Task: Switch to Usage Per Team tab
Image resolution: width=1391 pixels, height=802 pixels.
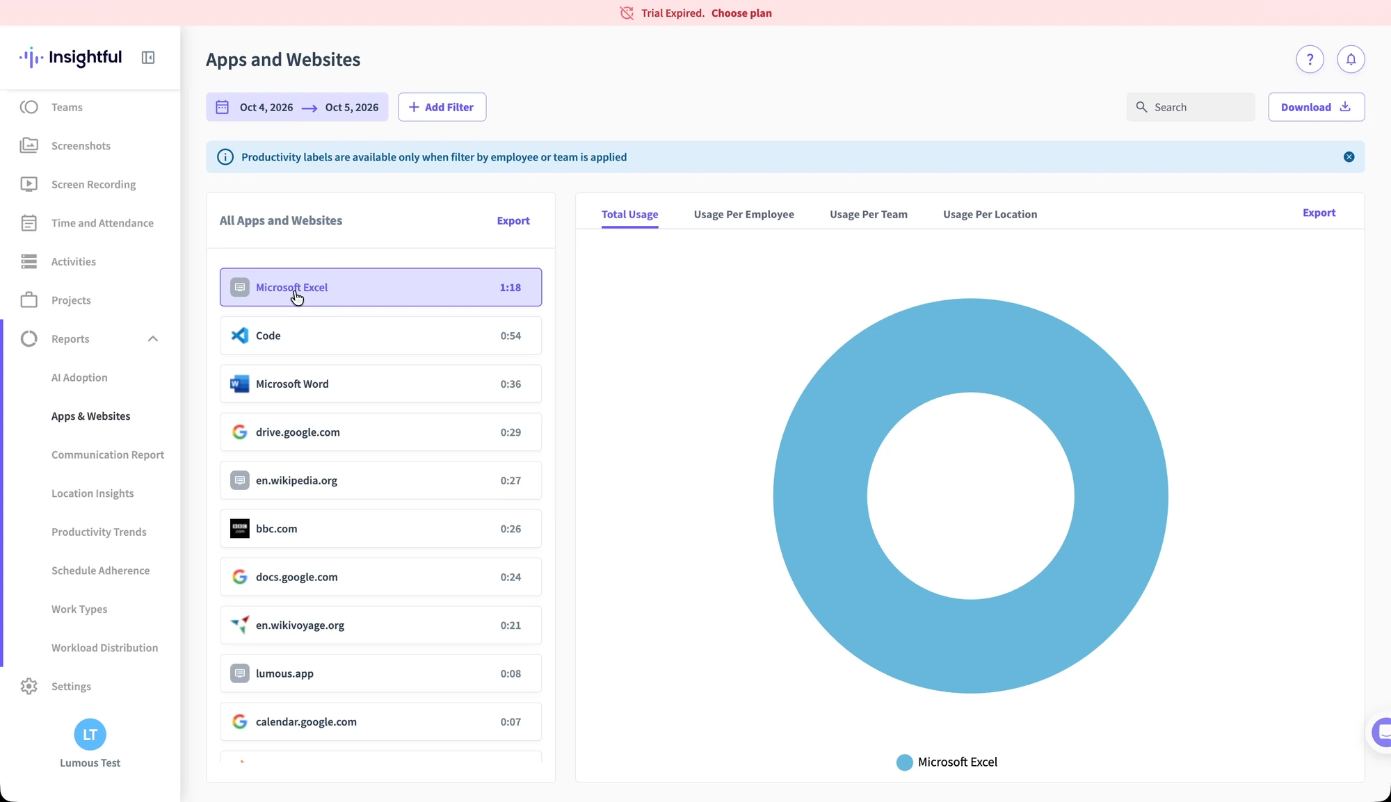Action: pyautogui.click(x=868, y=214)
